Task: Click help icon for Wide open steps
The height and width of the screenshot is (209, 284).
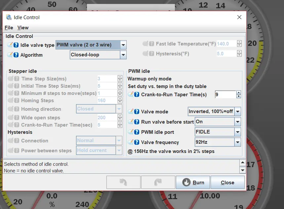Action: [x=17, y=118]
